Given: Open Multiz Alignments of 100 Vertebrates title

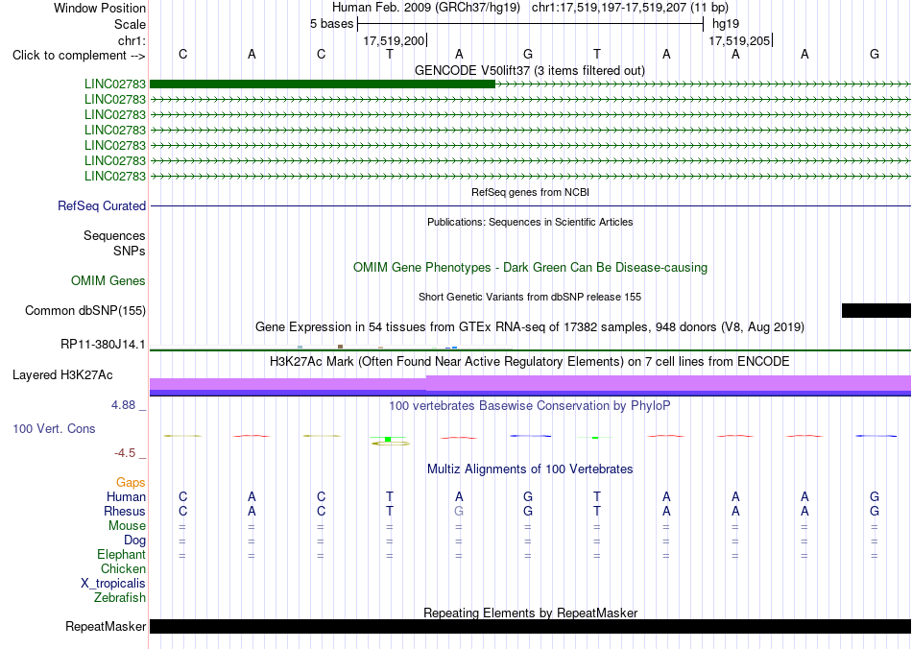Looking at the screenshot, I should pyautogui.click(x=530, y=469).
